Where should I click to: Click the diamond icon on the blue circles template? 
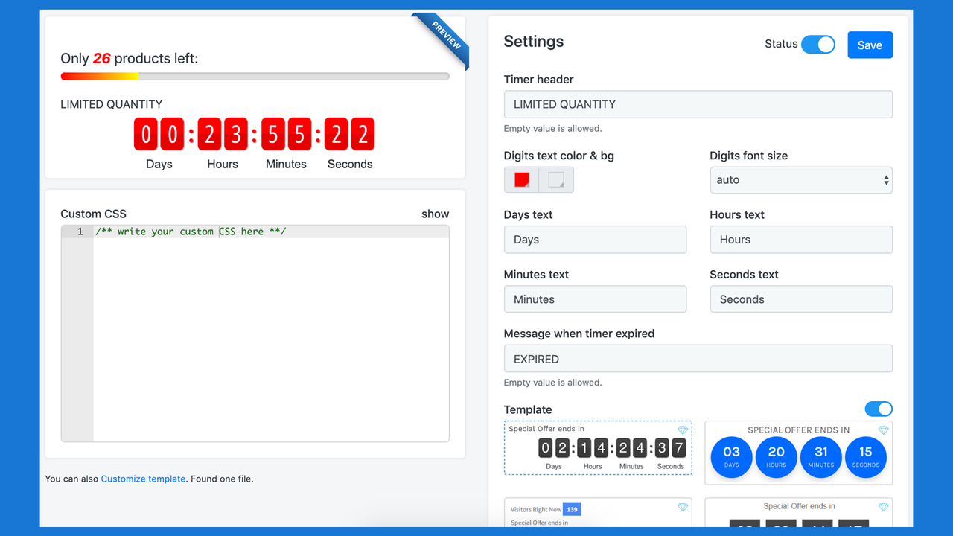point(884,430)
